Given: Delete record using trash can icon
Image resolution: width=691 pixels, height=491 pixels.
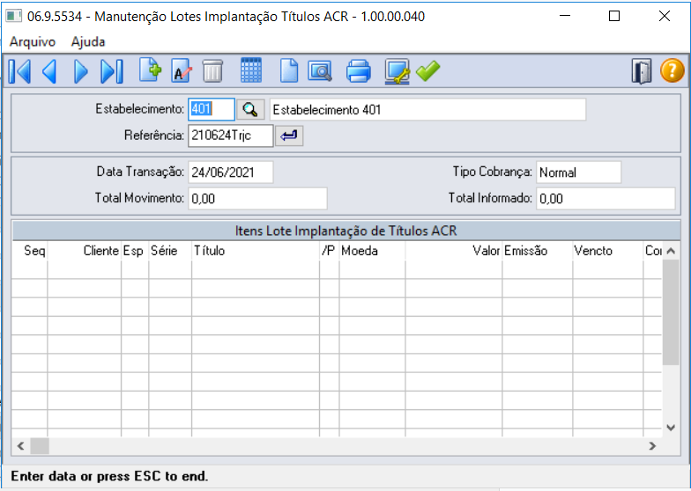Looking at the screenshot, I should click(x=213, y=70).
